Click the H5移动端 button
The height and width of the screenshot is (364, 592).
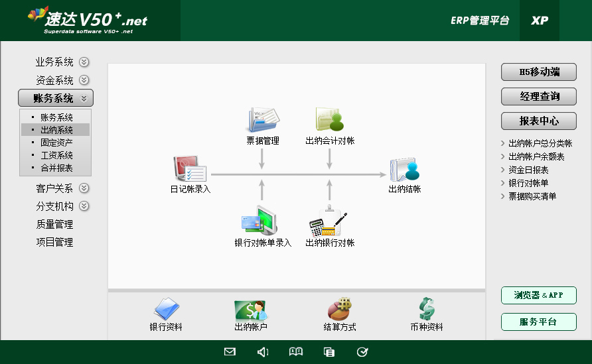point(539,72)
